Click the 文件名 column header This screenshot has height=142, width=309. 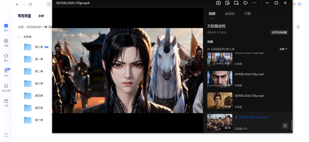click(27, 37)
